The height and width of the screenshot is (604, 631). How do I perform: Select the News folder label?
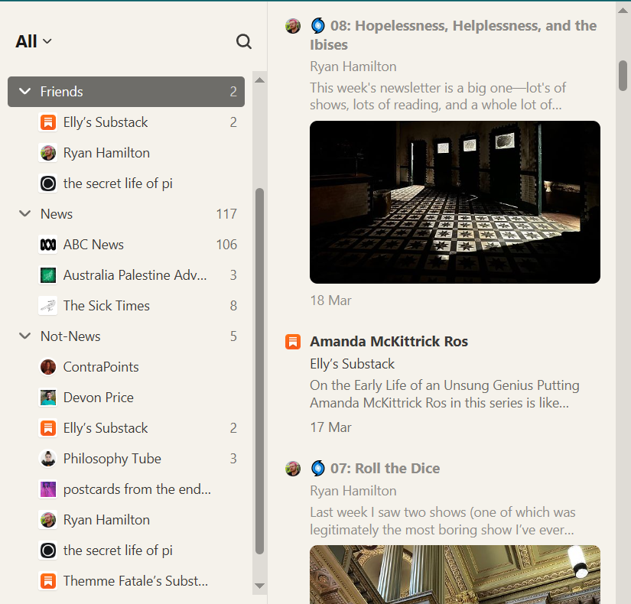point(57,214)
